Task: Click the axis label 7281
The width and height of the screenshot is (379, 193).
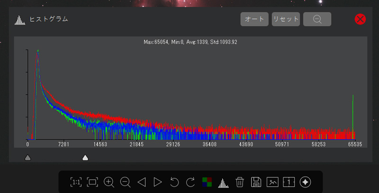Action: 64,144
